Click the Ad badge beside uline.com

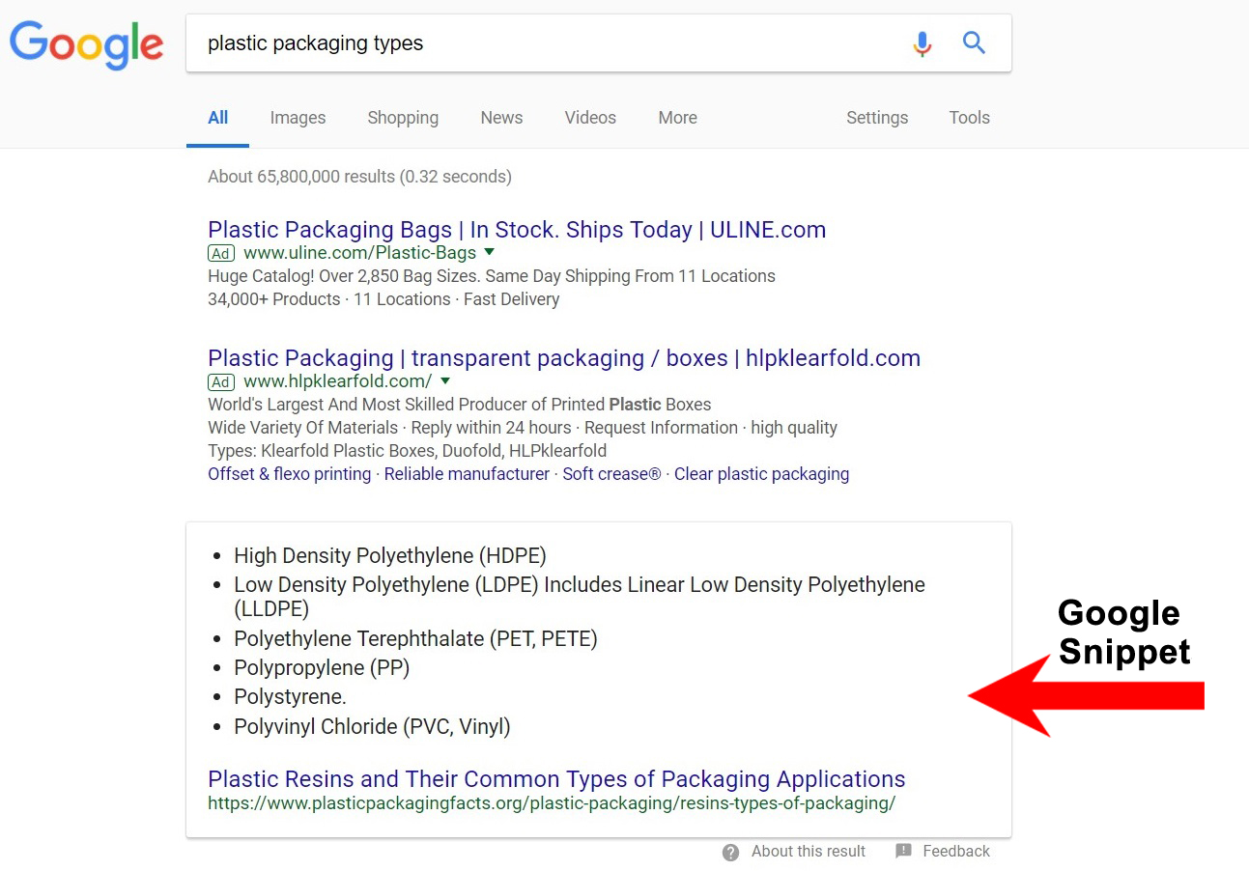(x=221, y=253)
